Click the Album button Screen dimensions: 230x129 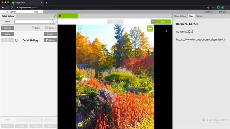[50, 40]
